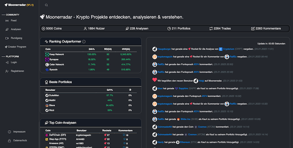Click the info icon beside Ranking Outperformer

point(84,42)
